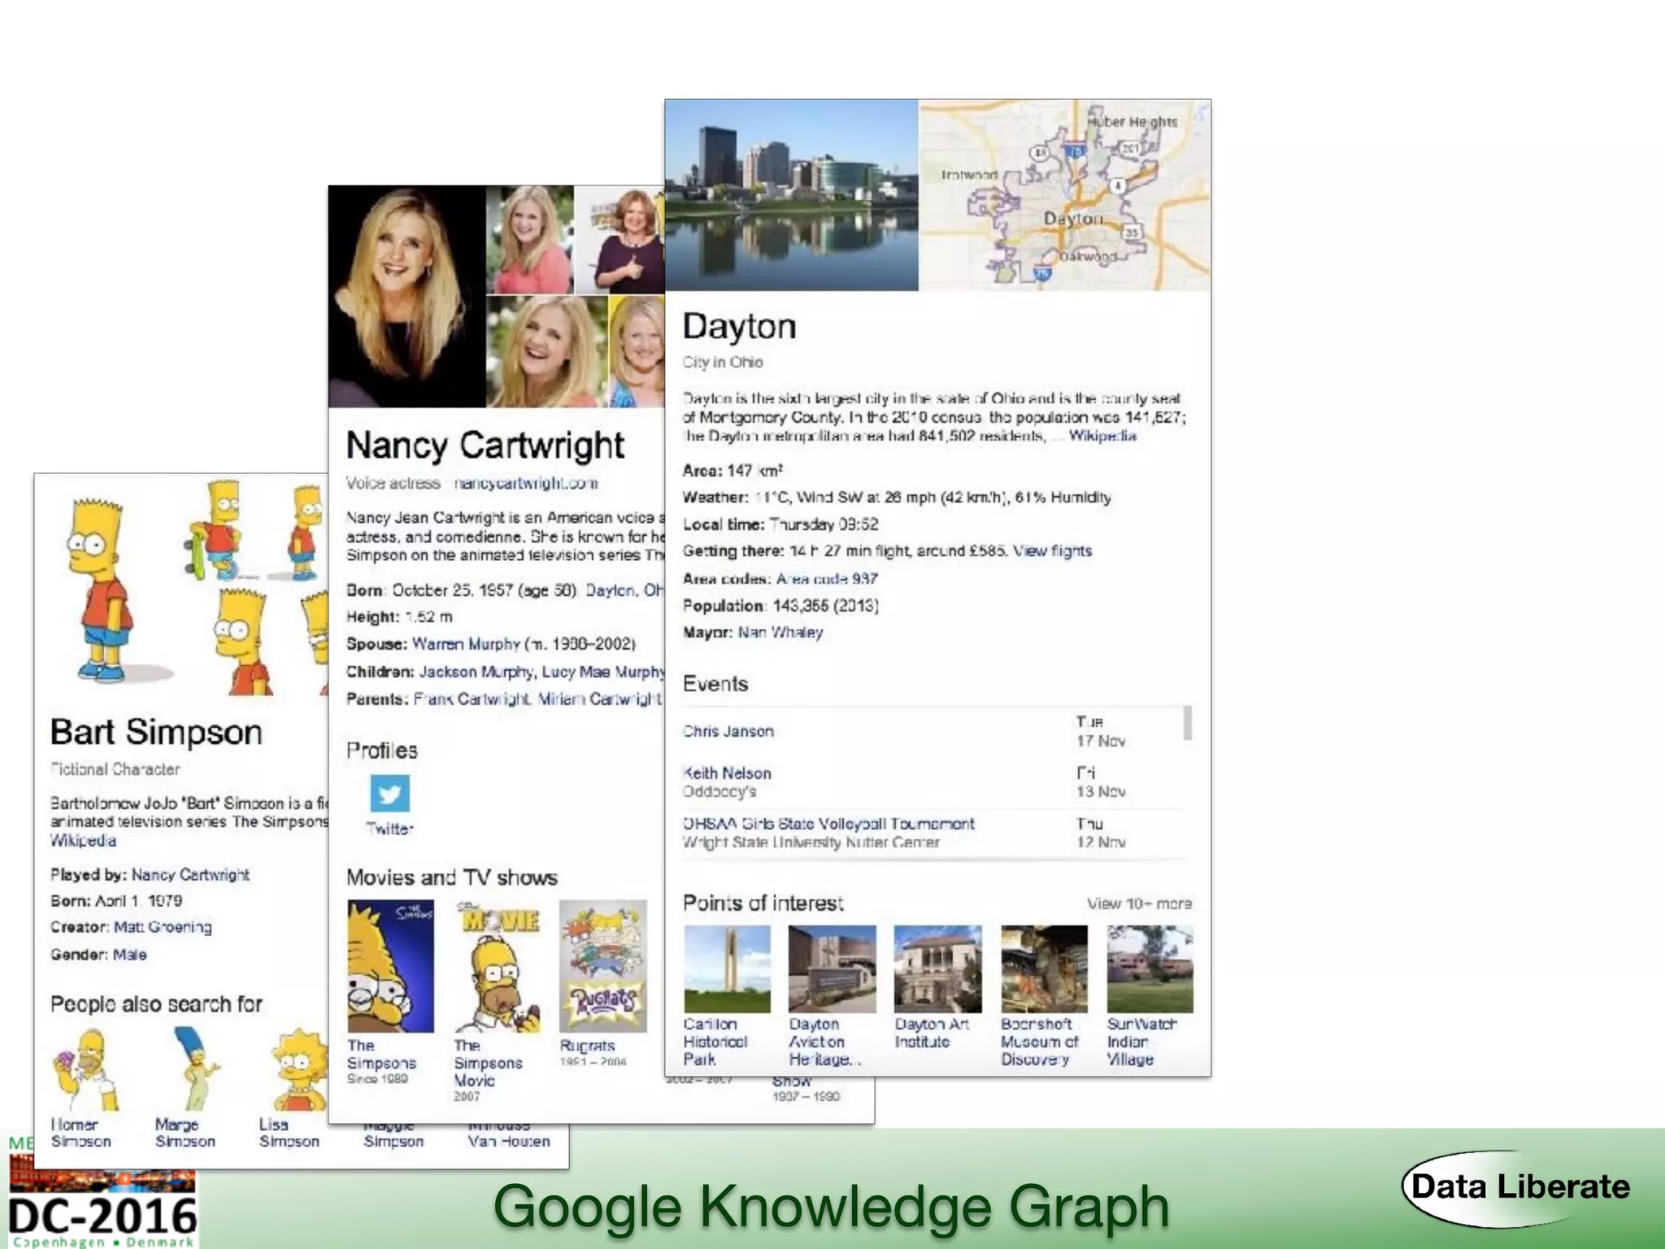Open Maggie Simpson name link
Screen dimensions: 1665x1249
coord(393,1134)
